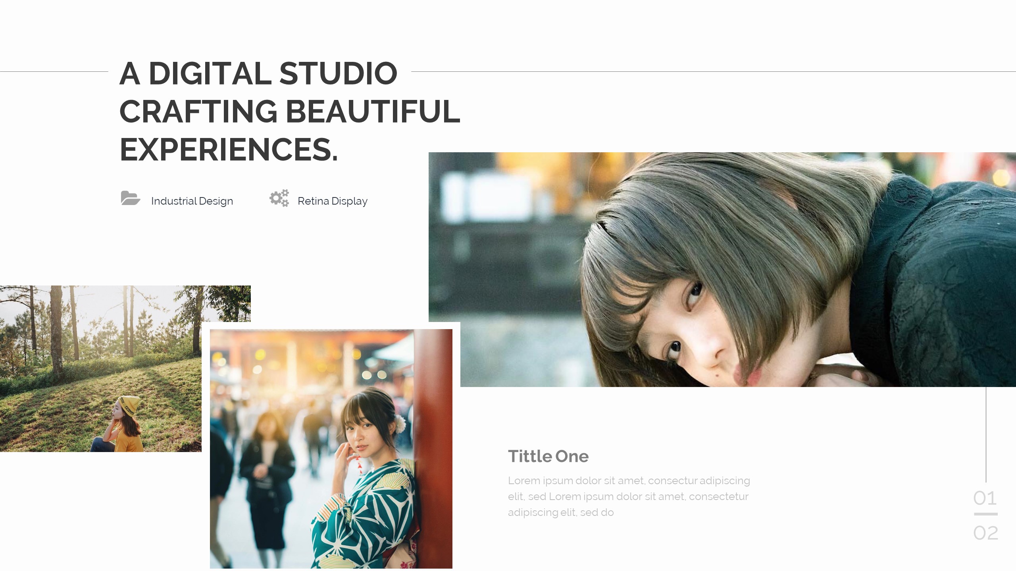Click 'CRAFTING BEAUTIFUL' heading line
1016x571 pixels.
click(x=290, y=111)
